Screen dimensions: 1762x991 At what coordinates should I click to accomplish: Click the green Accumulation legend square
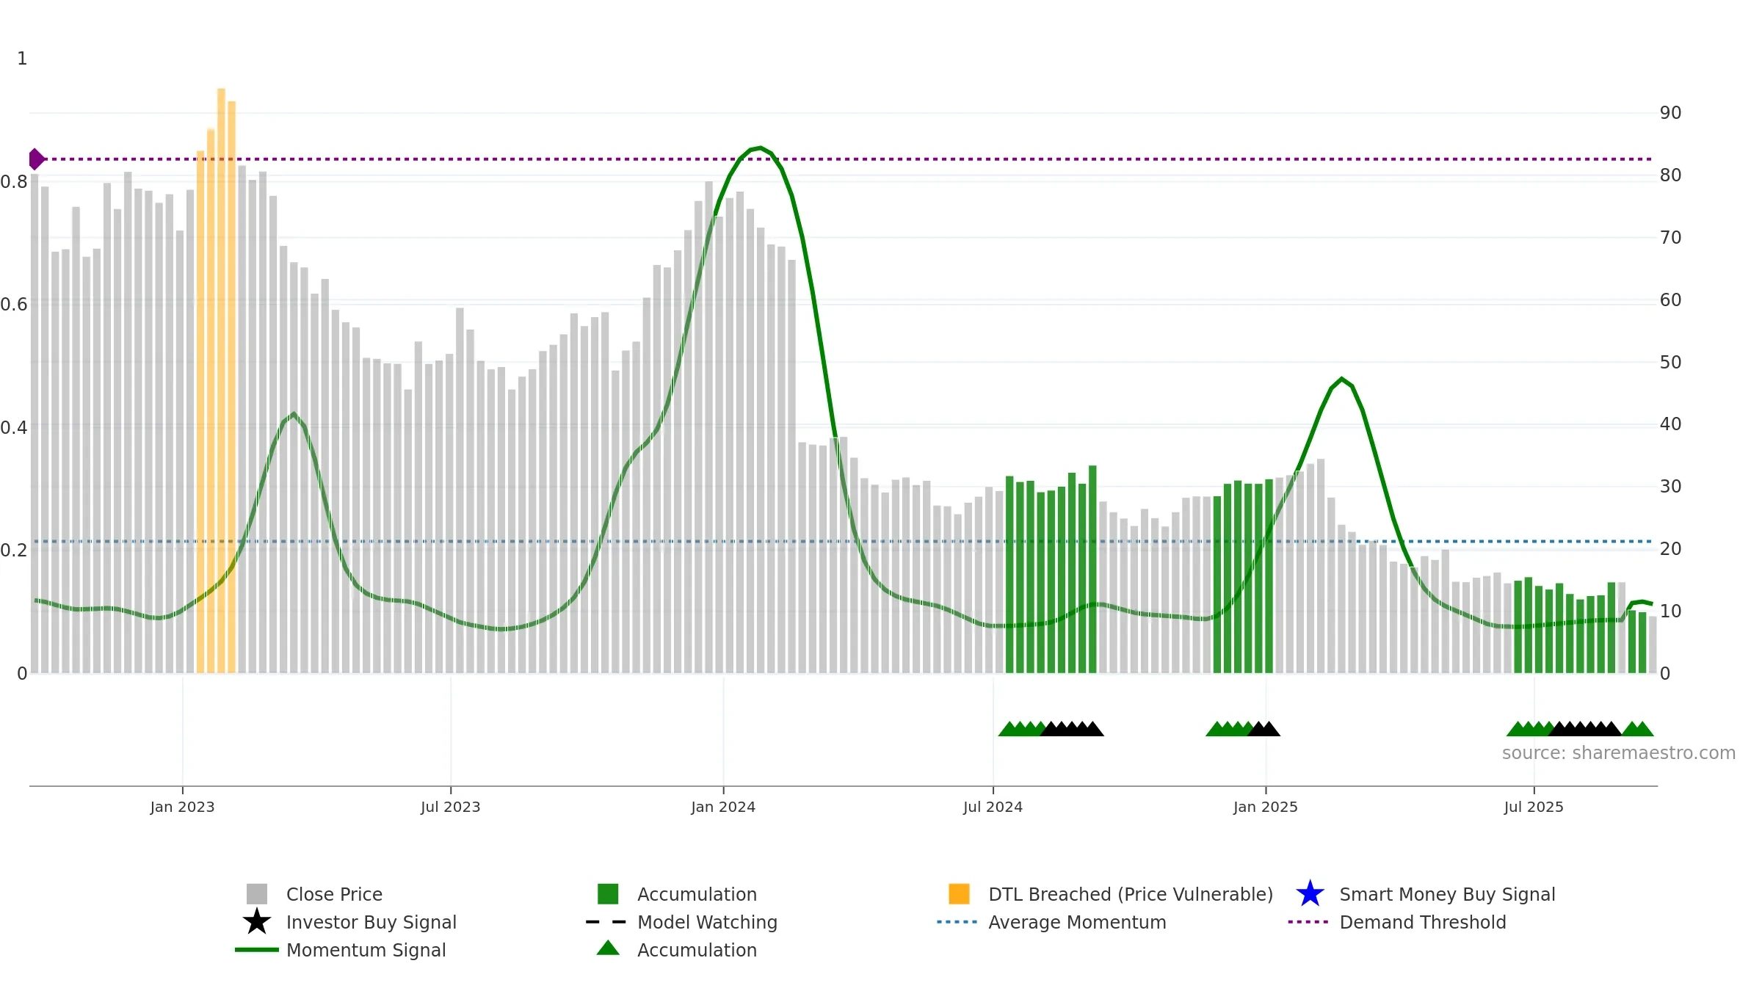coord(608,894)
